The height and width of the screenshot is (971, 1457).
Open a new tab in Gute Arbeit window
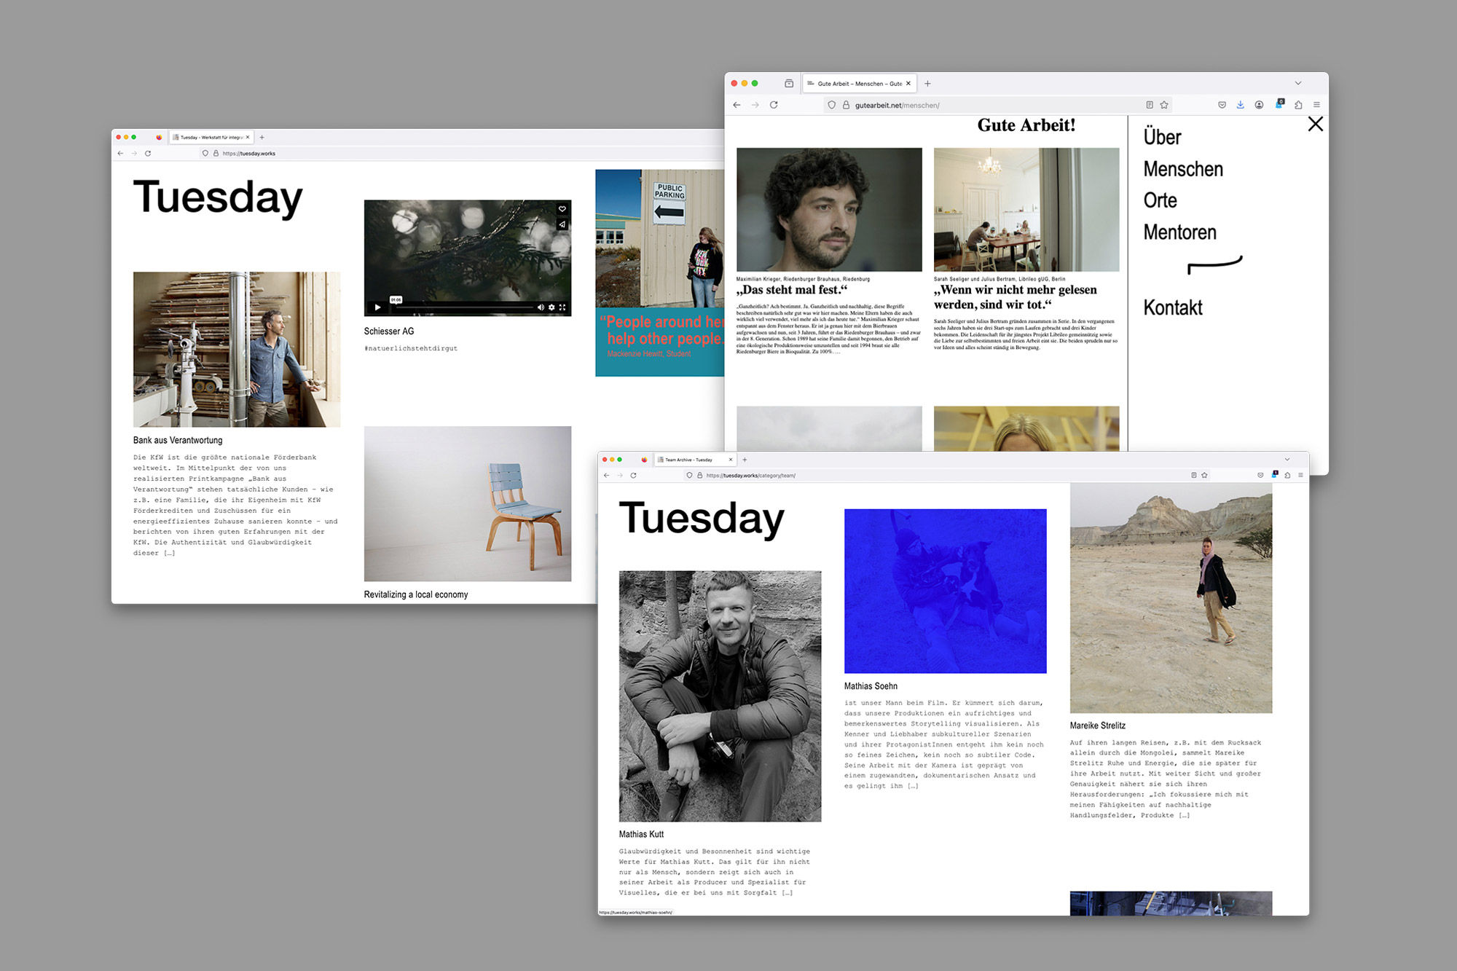(927, 83)
